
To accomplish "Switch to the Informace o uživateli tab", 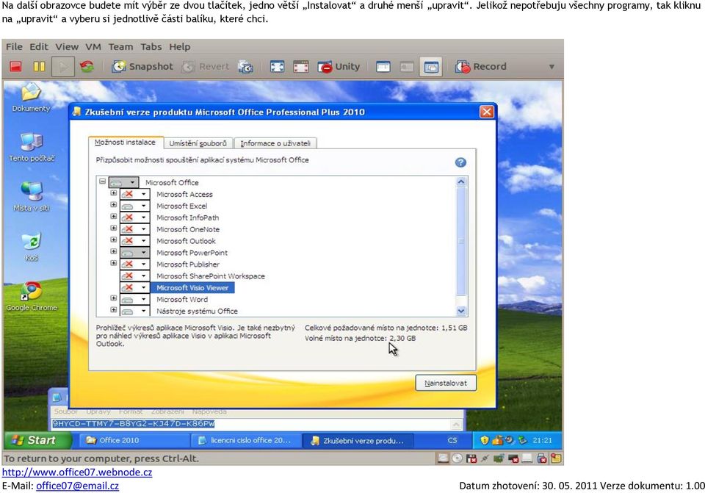I will click(x=275, y=143).
